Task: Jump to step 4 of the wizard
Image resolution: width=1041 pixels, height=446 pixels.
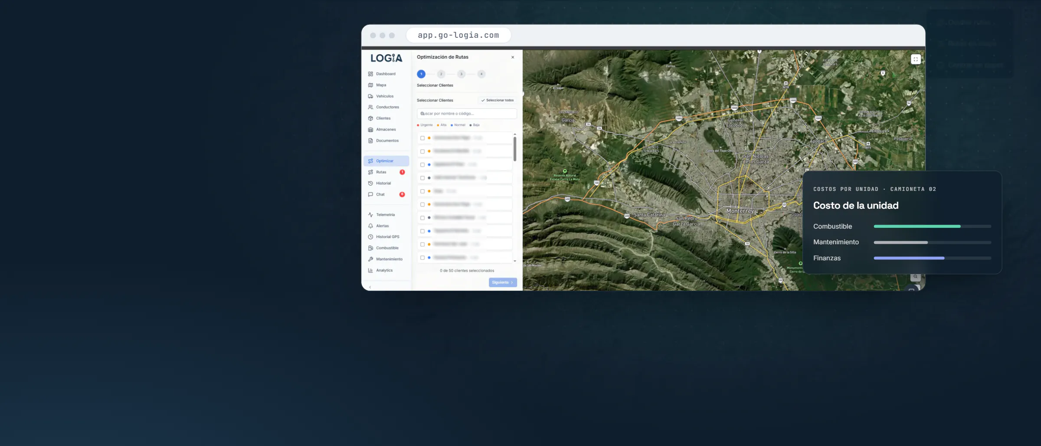Action: point(481,74)
